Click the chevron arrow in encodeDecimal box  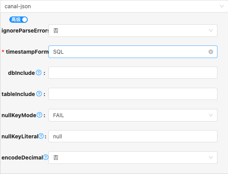(x=211, y=158)
